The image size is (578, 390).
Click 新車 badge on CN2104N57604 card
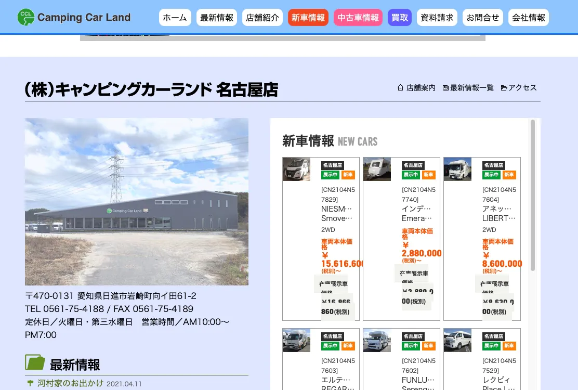tap(509, 175)
